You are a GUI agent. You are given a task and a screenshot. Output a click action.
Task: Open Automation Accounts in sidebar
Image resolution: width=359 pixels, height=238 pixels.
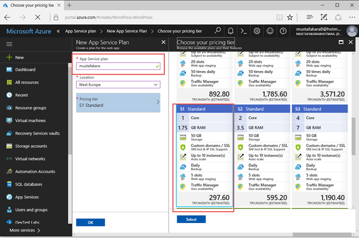pos(35,171)
